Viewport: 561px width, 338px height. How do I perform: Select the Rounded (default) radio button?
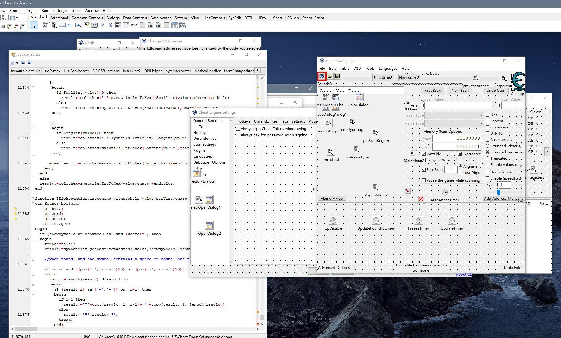(488, 146)
